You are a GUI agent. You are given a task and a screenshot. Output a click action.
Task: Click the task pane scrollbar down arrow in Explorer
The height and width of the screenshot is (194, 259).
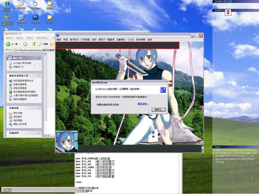pyautogui.click(x=46, y=135)
